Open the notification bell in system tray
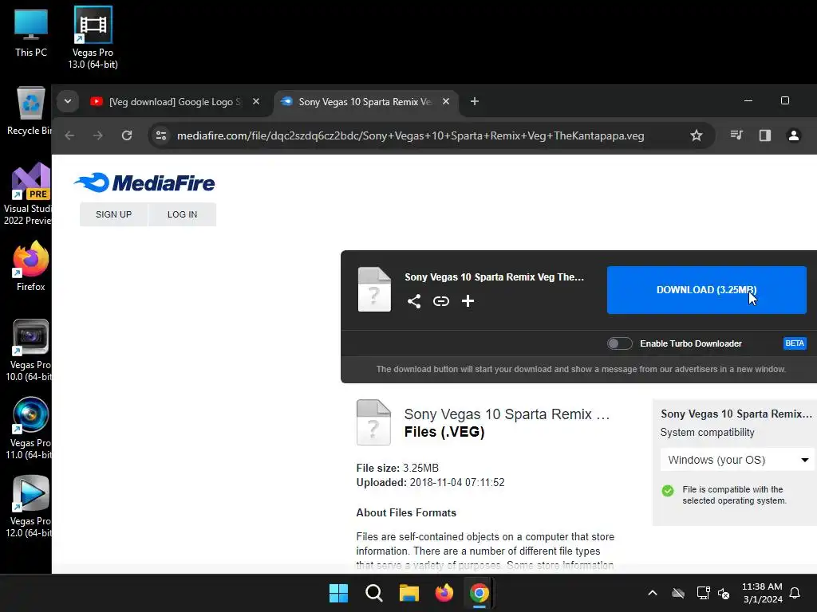Viewport: 817px width, 612px height. coord(795,593)
